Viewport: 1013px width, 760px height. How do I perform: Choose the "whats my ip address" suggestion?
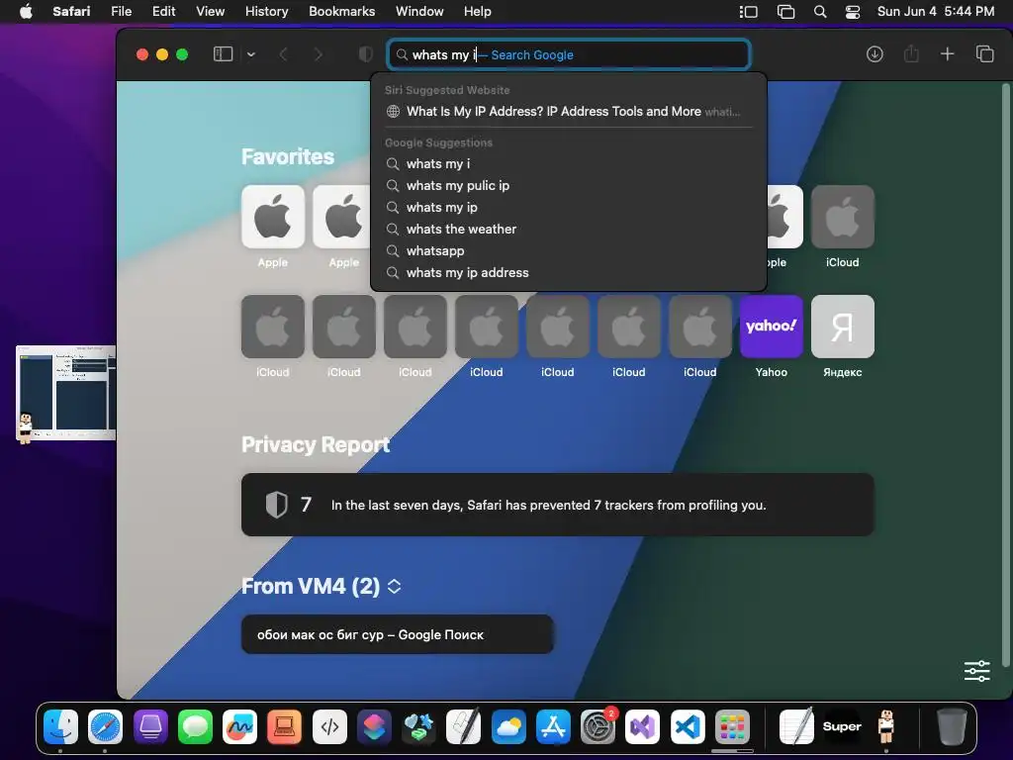(569, 273)
